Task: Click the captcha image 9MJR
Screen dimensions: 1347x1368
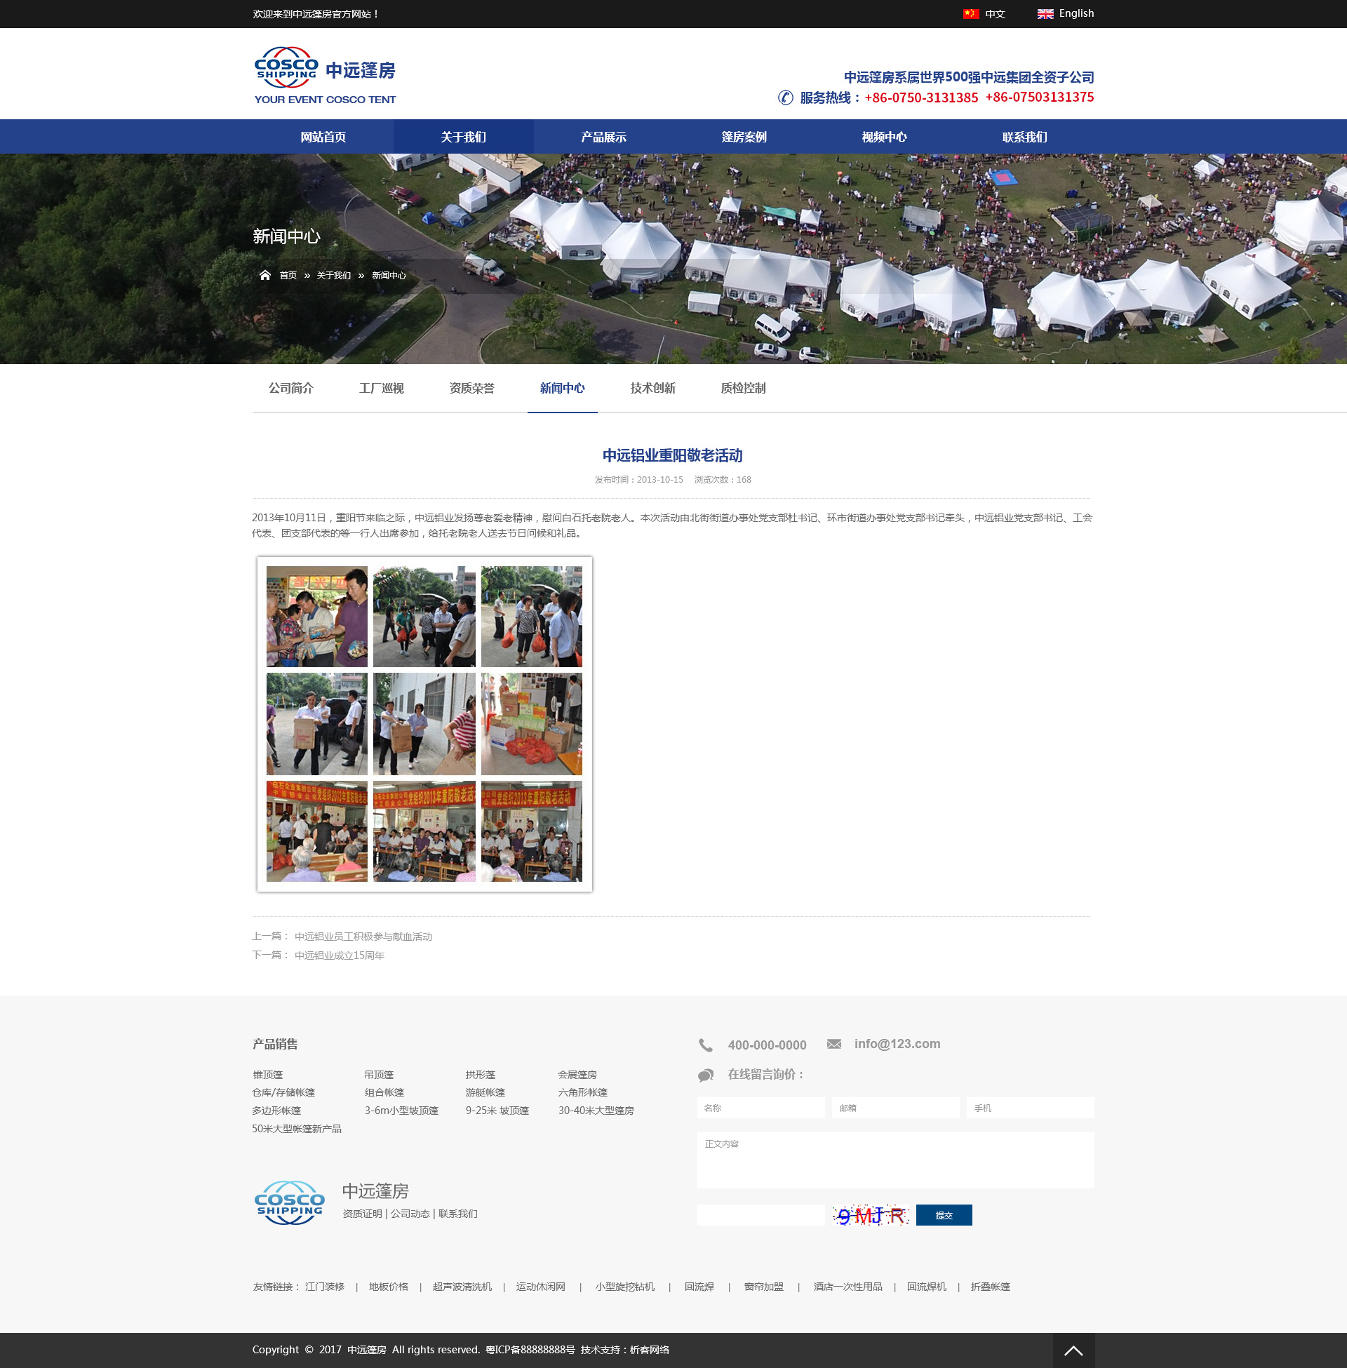Action: [870, 1215]
